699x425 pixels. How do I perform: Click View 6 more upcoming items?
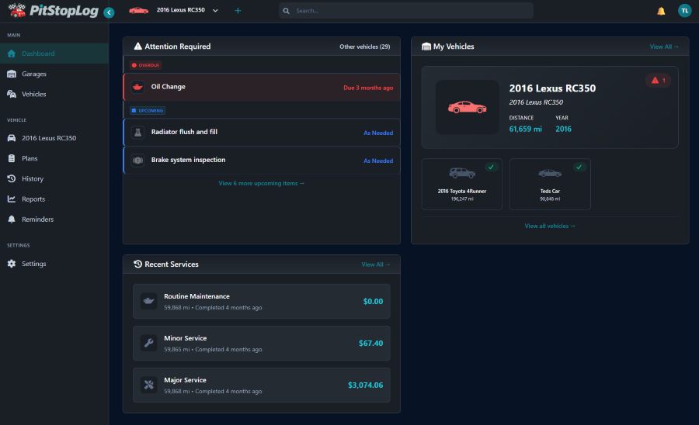pyautogui.click(x=261, y=183)
